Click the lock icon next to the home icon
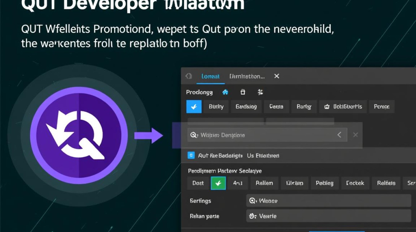 point(243,92)
